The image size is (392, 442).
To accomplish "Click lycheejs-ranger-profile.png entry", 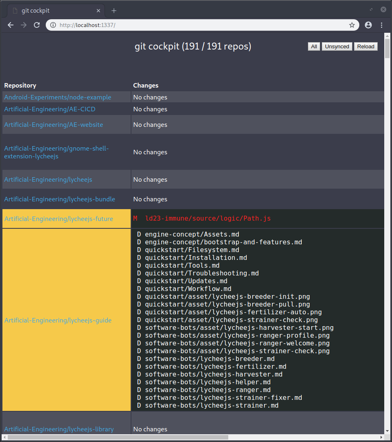I will pyautogui.click(x=237, y=336).
